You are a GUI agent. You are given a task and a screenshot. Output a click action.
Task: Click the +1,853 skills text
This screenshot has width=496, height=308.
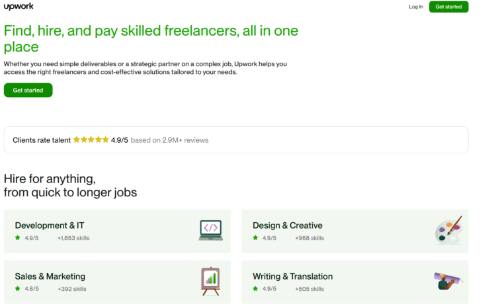pyautogui.click(x=73, y=238)
